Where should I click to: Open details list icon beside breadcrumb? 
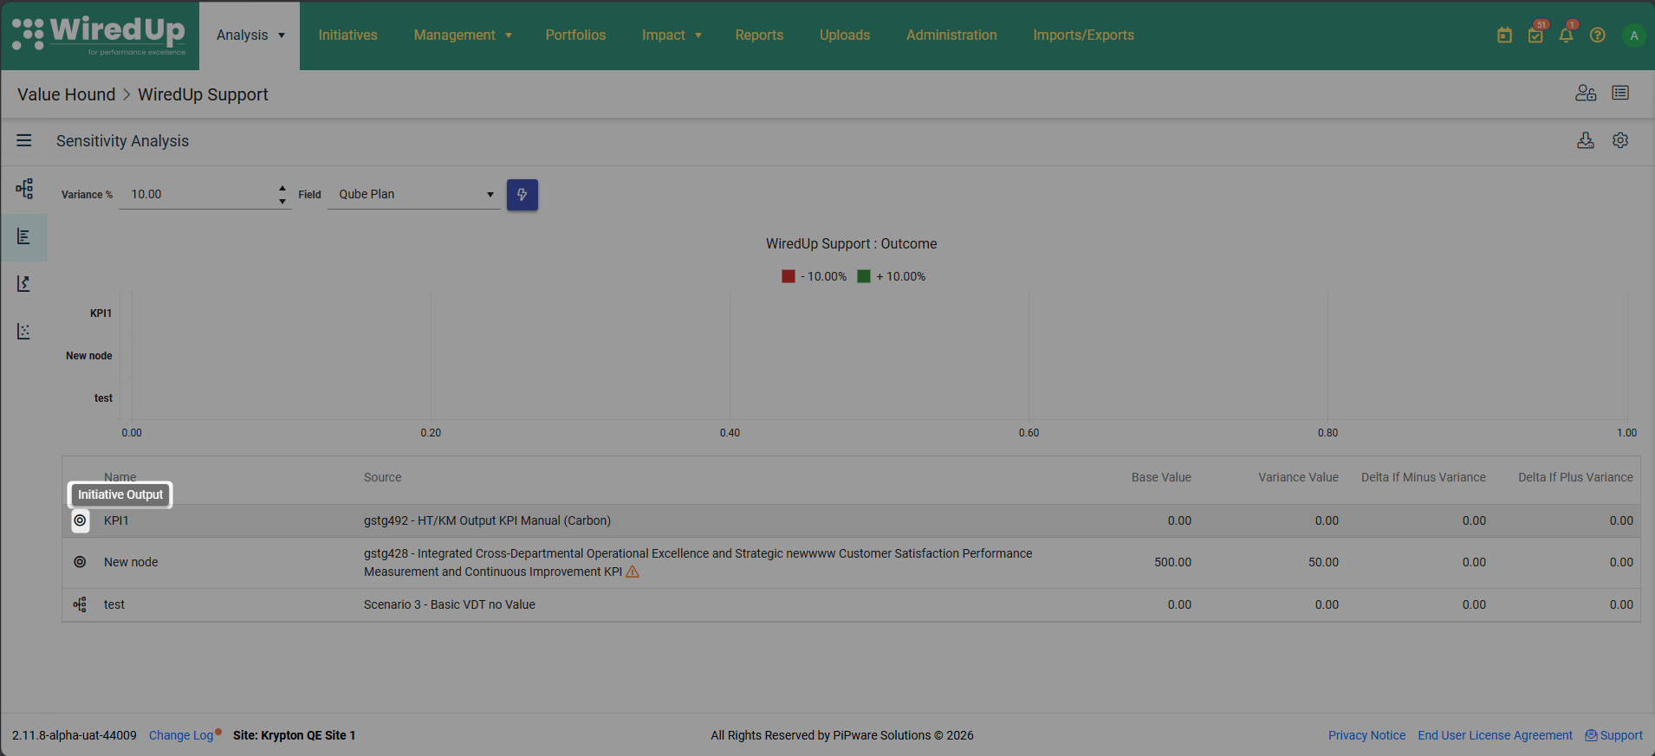[1620, 93]
